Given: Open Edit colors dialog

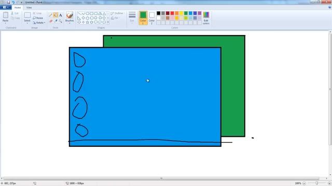Looking at the screenshot, I should 206,18.
